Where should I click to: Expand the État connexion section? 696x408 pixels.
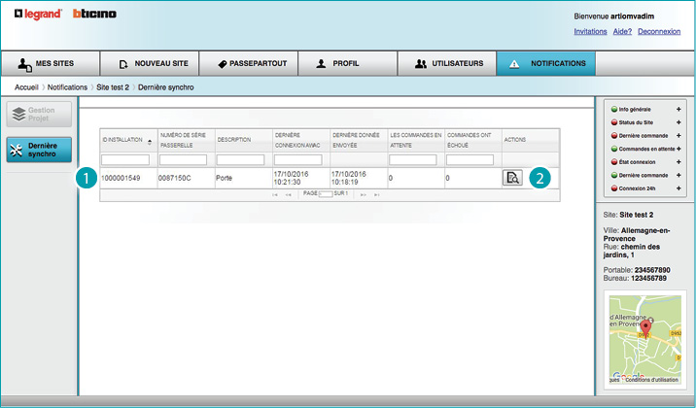[x=678, y=160]
